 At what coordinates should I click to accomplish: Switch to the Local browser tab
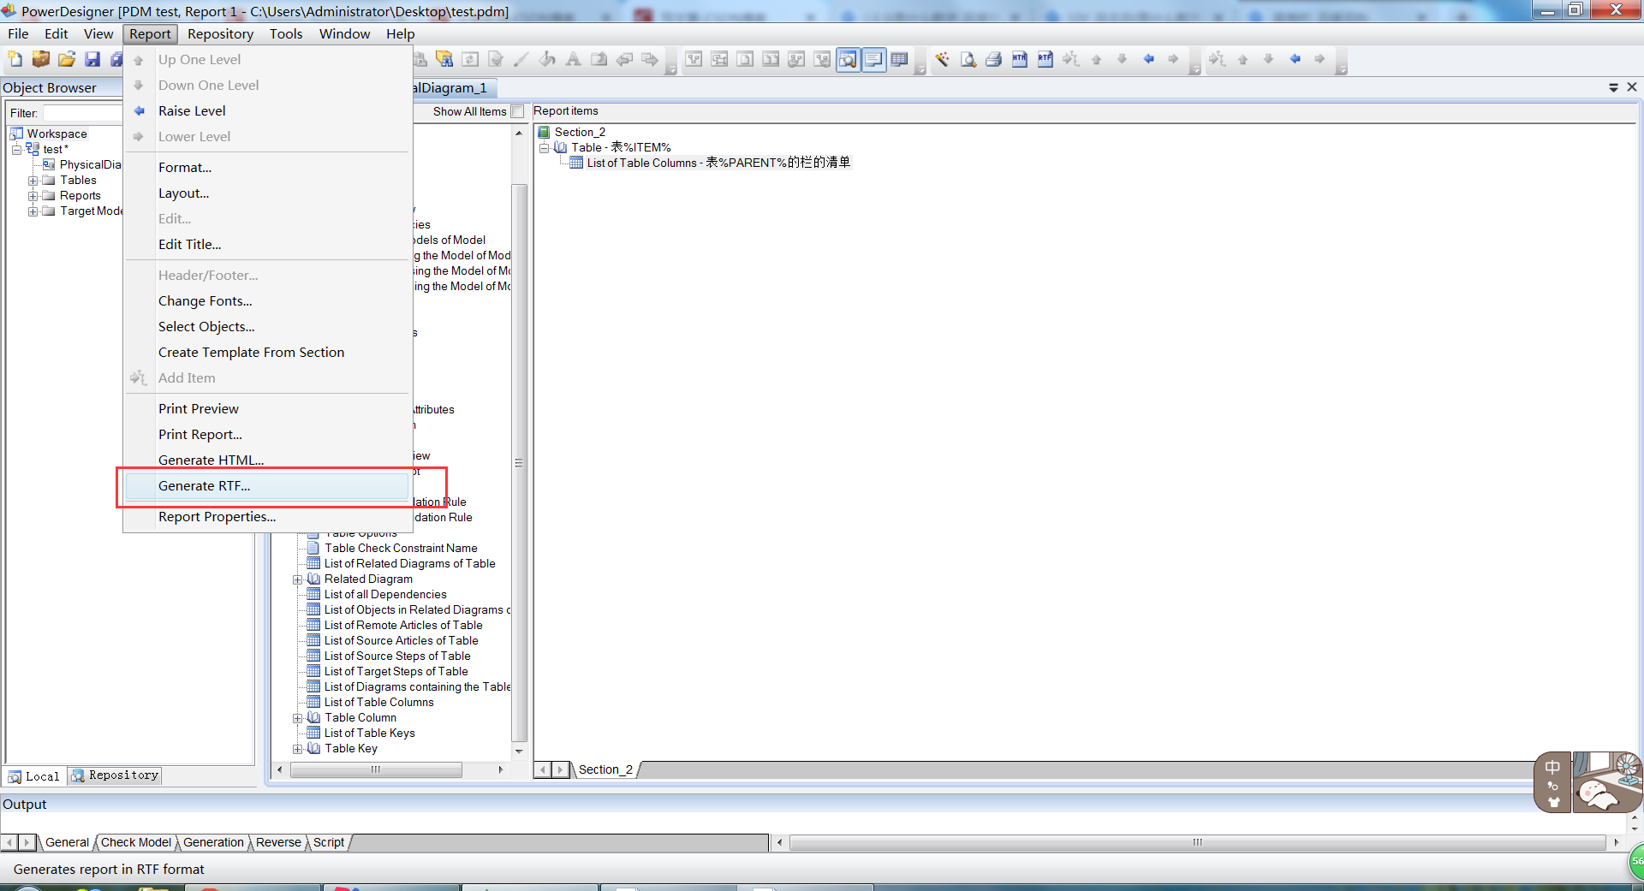(x=34, y=776)
